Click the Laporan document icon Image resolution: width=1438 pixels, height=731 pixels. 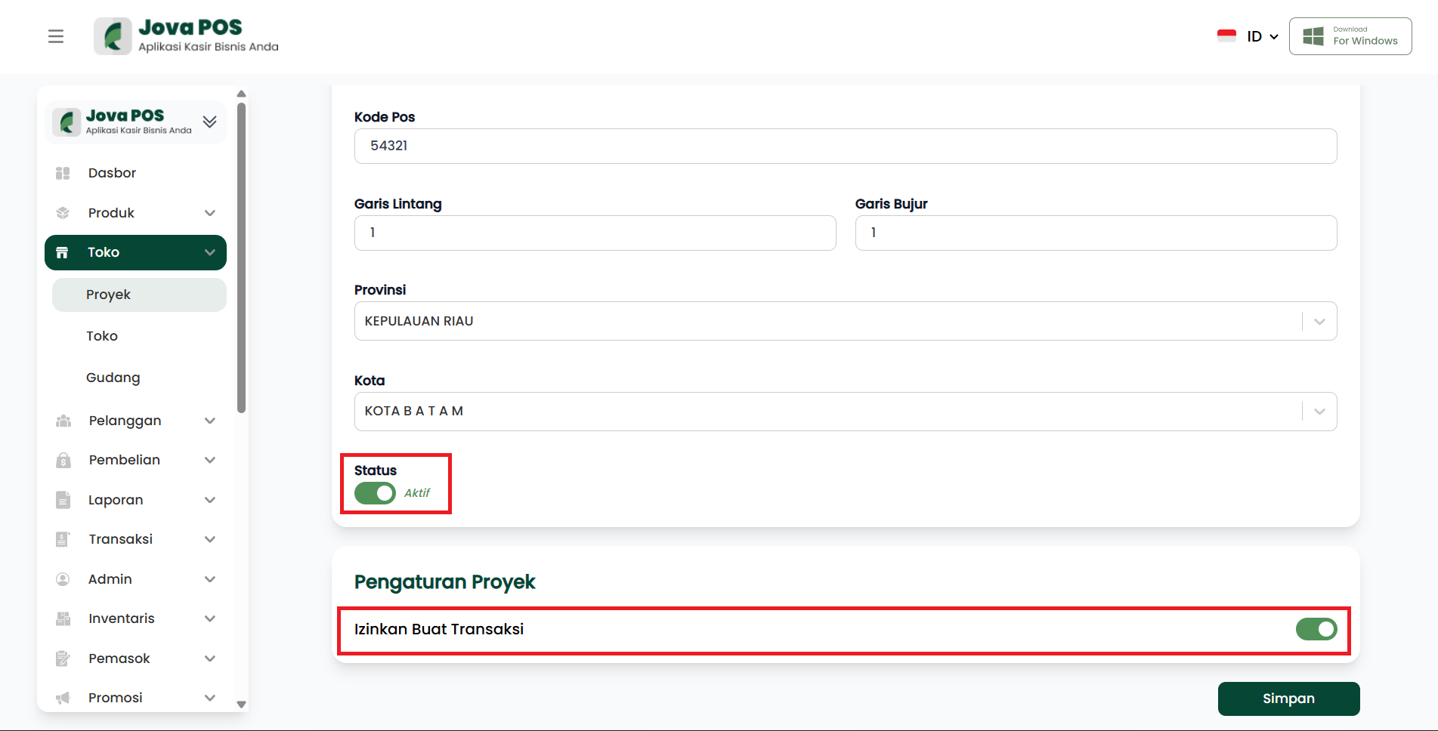tap(63, 500)
